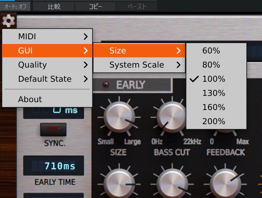
Task: Select the checked 100% size option
Action: coord(214,79)
